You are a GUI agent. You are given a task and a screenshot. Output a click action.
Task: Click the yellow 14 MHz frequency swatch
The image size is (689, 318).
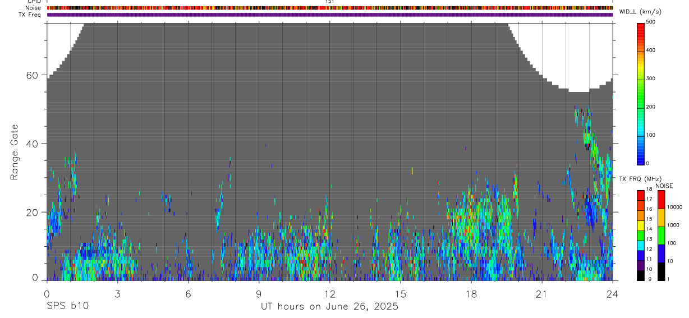click(x=641, y=224)
